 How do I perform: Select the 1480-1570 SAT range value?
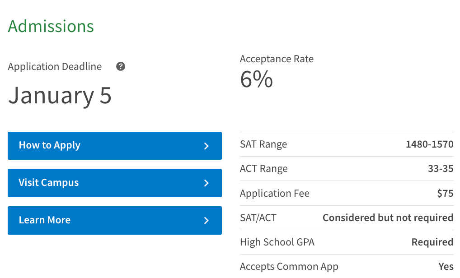click(429, 144)
